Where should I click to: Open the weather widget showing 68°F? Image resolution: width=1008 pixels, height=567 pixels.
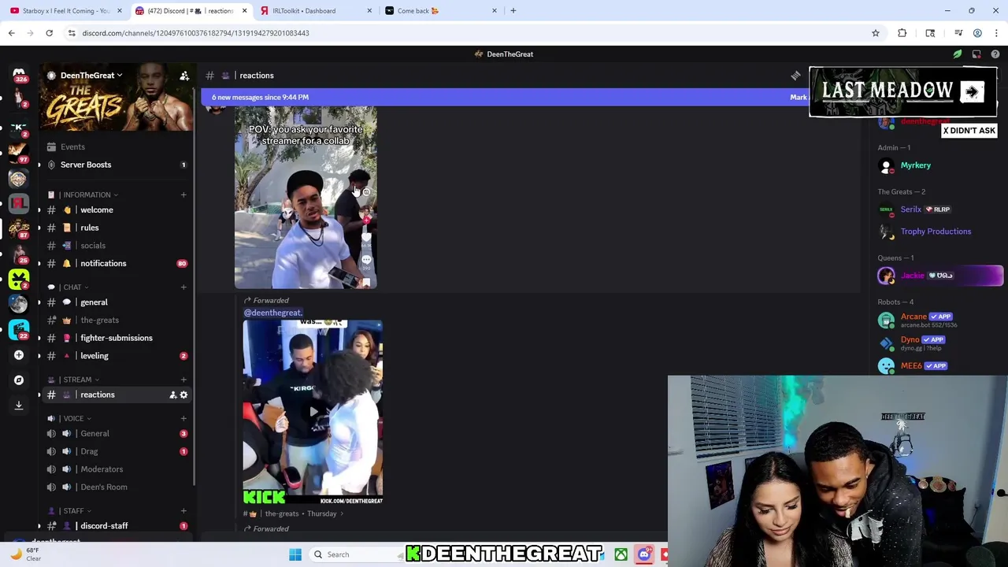[x=25, y=554]
